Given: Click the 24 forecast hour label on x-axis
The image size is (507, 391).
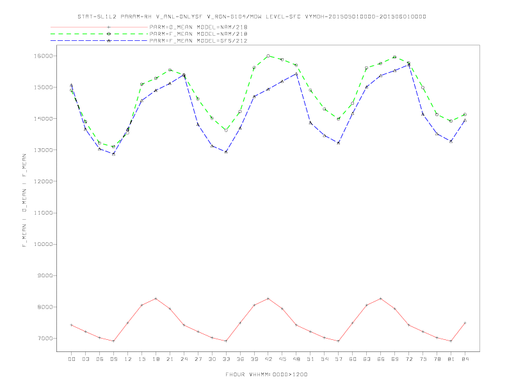Looking at the screenshot, I should pos(184,359).
